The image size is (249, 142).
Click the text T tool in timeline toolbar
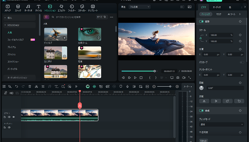[56, 87]
